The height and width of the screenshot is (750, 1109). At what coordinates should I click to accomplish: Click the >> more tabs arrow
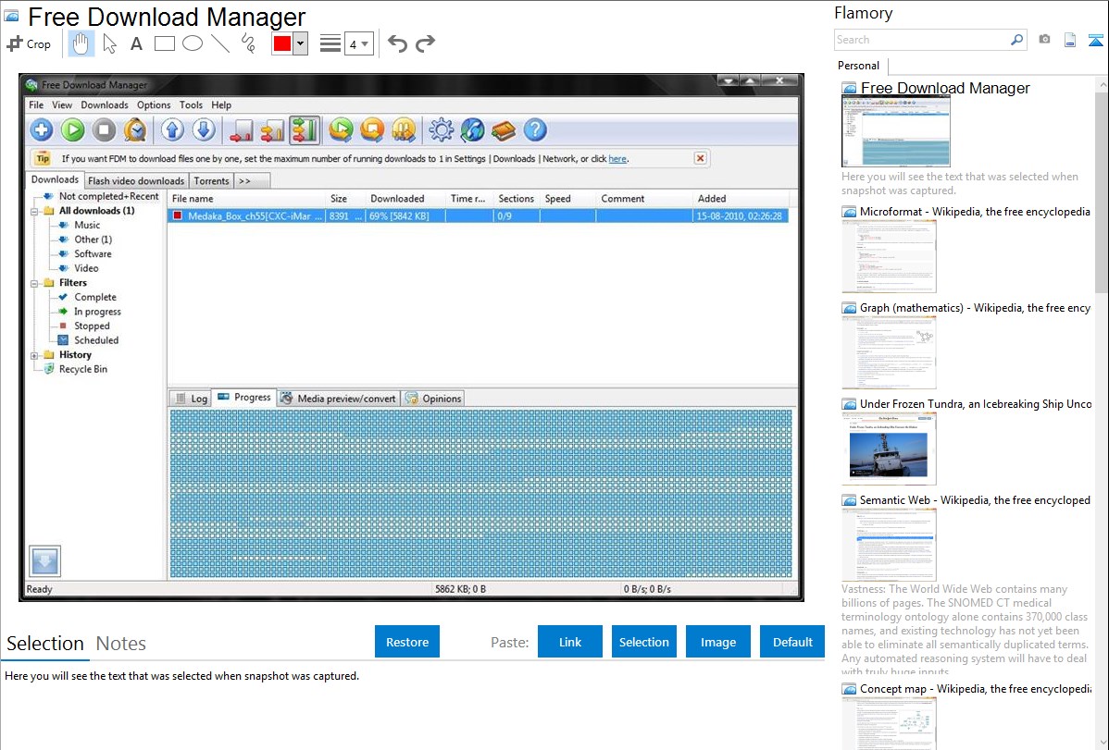[244, 181]
